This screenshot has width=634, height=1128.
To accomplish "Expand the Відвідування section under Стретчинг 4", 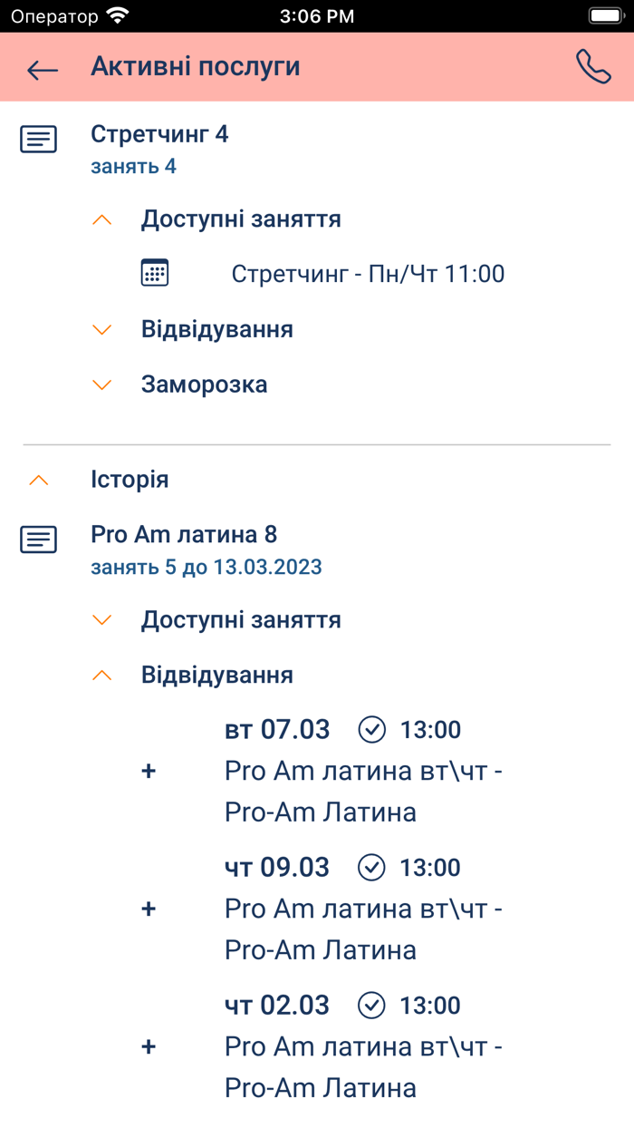I will pos(101,329).
